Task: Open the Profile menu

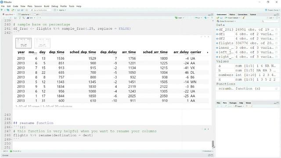Action: pos(63,6)
